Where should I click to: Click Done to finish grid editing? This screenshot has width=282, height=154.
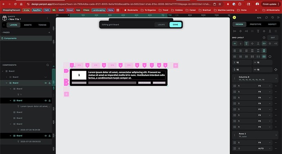click(x=175, y=25)
